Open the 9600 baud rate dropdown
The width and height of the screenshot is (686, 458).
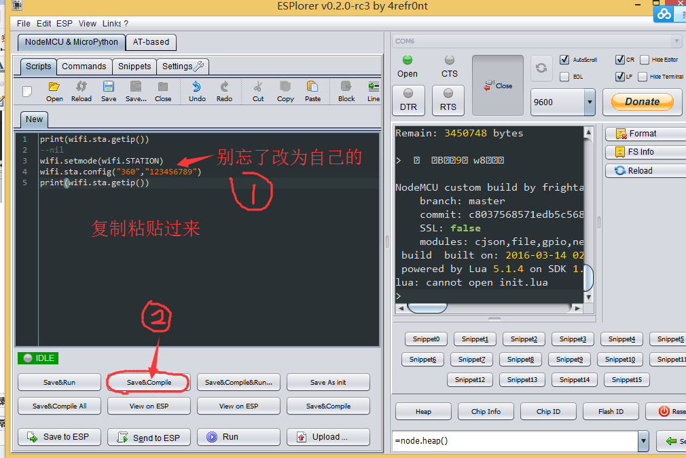click(x=590, y=102)
